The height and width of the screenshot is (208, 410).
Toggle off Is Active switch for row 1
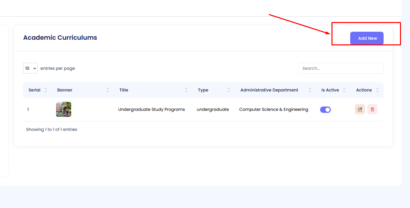[325, 110]
